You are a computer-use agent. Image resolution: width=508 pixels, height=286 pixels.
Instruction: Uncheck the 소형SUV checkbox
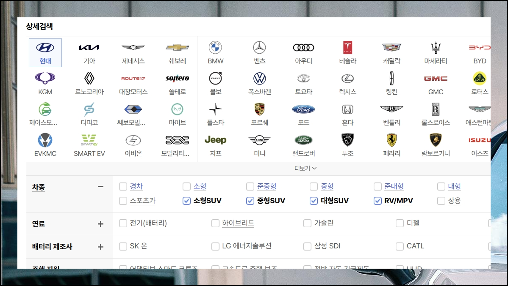(x=186, y=201)
